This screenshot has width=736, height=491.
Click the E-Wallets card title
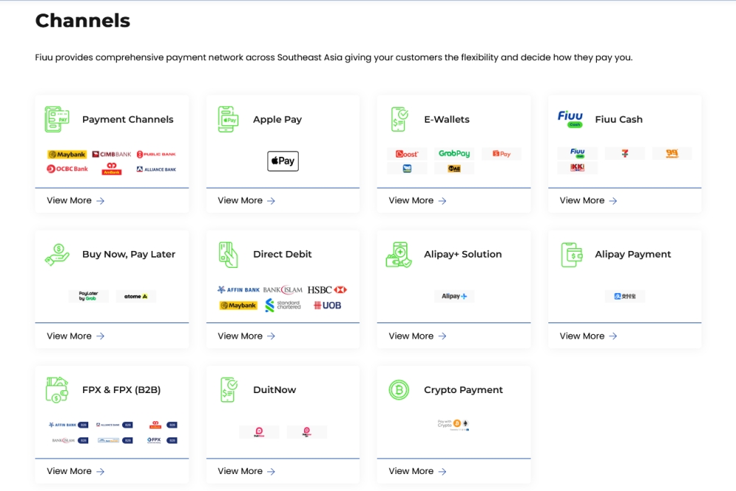tap(447, 119)
